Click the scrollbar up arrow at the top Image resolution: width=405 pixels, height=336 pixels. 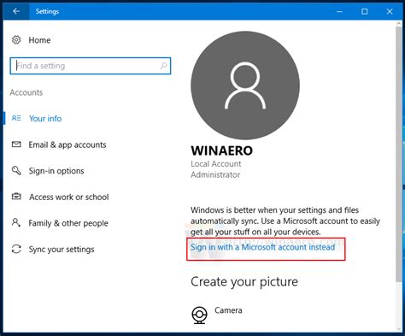tap(399, 24)
